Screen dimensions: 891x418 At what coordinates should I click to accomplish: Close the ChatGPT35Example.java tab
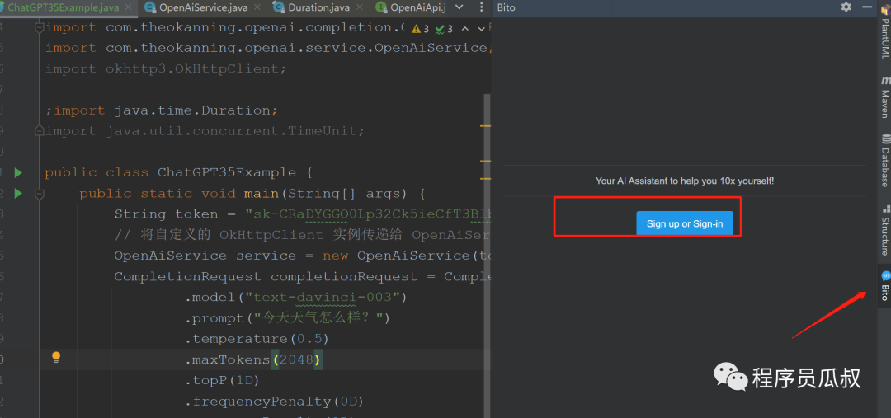click(x=129, y=8)
